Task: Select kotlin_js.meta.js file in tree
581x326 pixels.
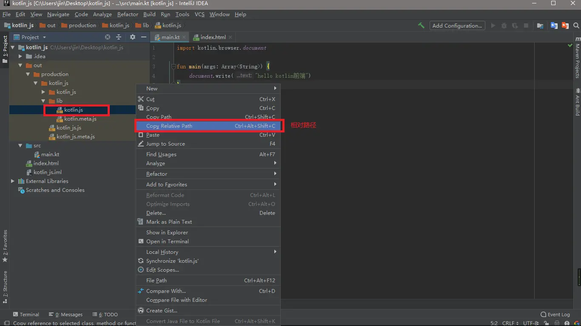Action: (71, 137)
